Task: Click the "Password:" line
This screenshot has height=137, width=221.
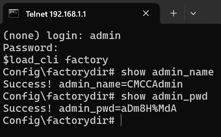Action: click(x=30, y=48)
